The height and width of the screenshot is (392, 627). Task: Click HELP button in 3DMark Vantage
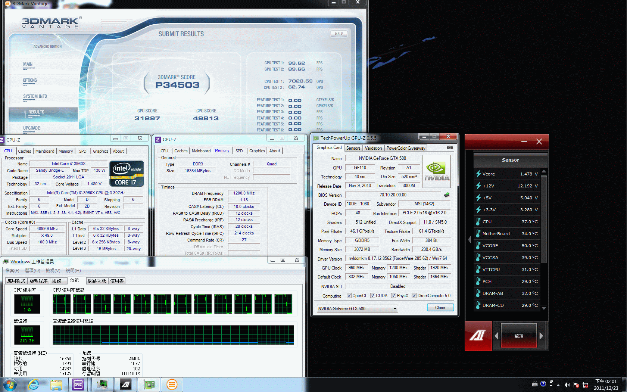pyautogui.click(x=339, y=34)
